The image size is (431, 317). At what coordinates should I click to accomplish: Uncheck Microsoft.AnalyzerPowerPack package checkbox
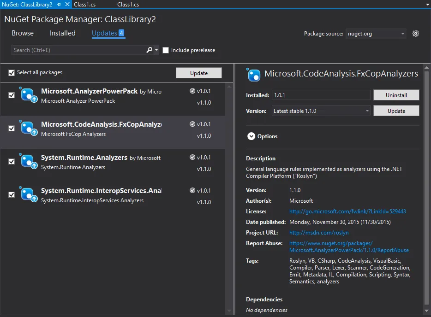point(12,95)
